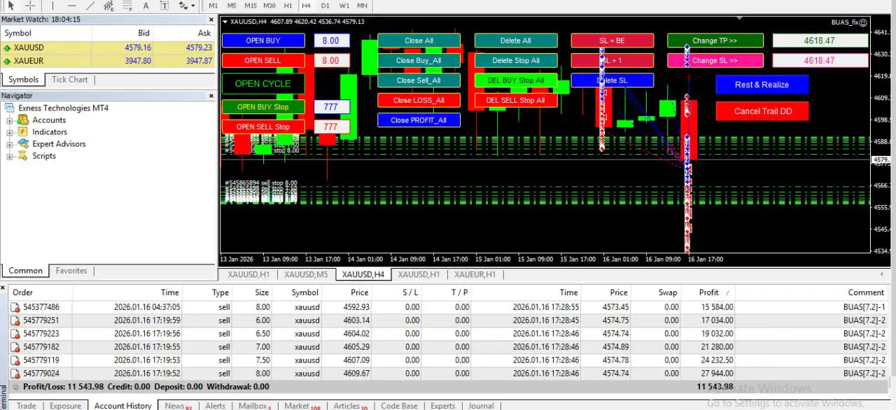Enable the D1 timeframe button
Screen dimensions: 896x410
pyautogui.click(x=325, y=6)
